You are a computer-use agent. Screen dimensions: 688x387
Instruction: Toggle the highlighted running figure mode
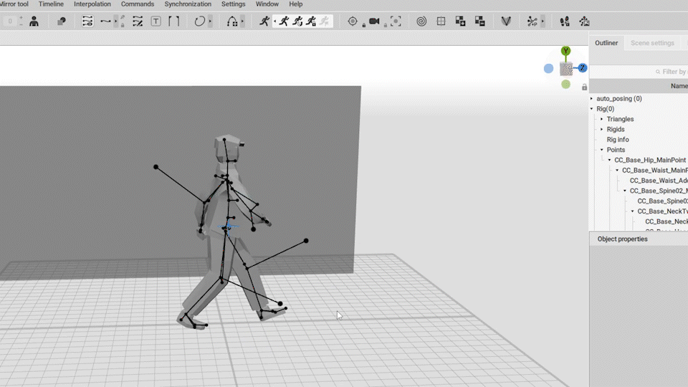coord(284,21)
